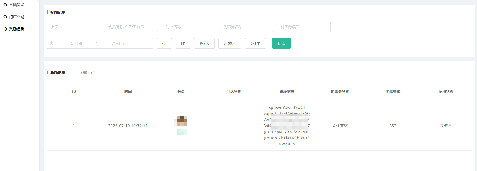Select the 近7天 quick range
477x171 pixels.
204,43
